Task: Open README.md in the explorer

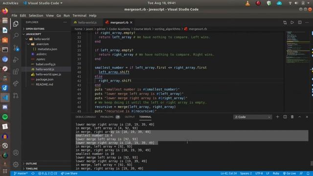Action: [x=45, y=85]
